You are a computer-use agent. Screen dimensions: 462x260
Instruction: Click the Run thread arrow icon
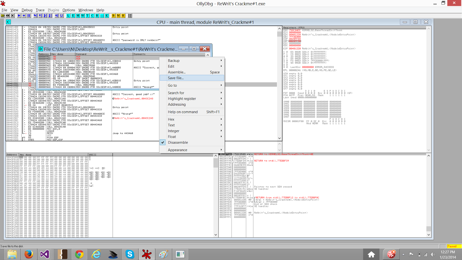[x=24, y=16]
